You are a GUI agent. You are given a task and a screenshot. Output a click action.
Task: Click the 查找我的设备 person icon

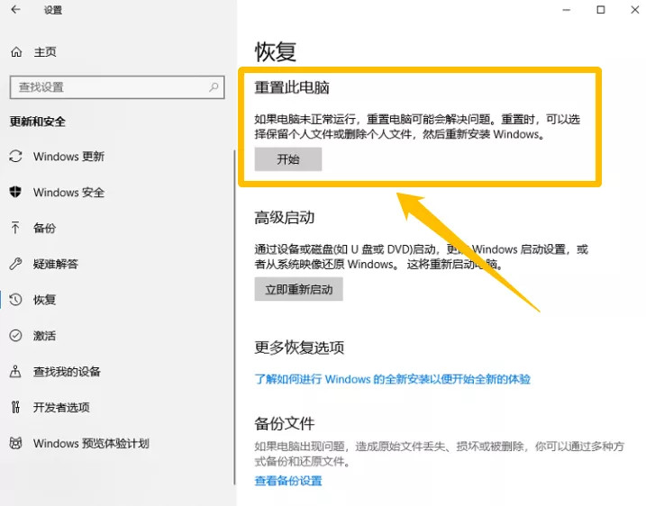(x=15, y=371)
